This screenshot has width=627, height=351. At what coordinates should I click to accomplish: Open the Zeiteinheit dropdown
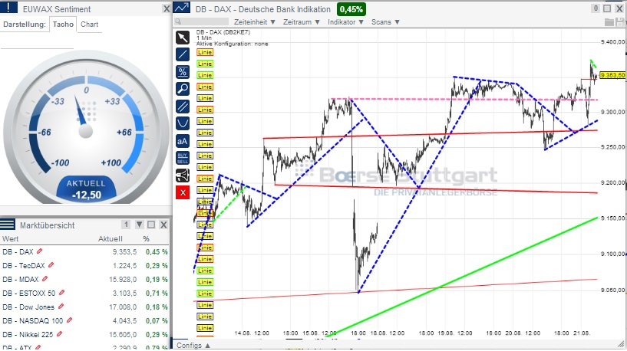pyautogui.click(x=254, y=22)
